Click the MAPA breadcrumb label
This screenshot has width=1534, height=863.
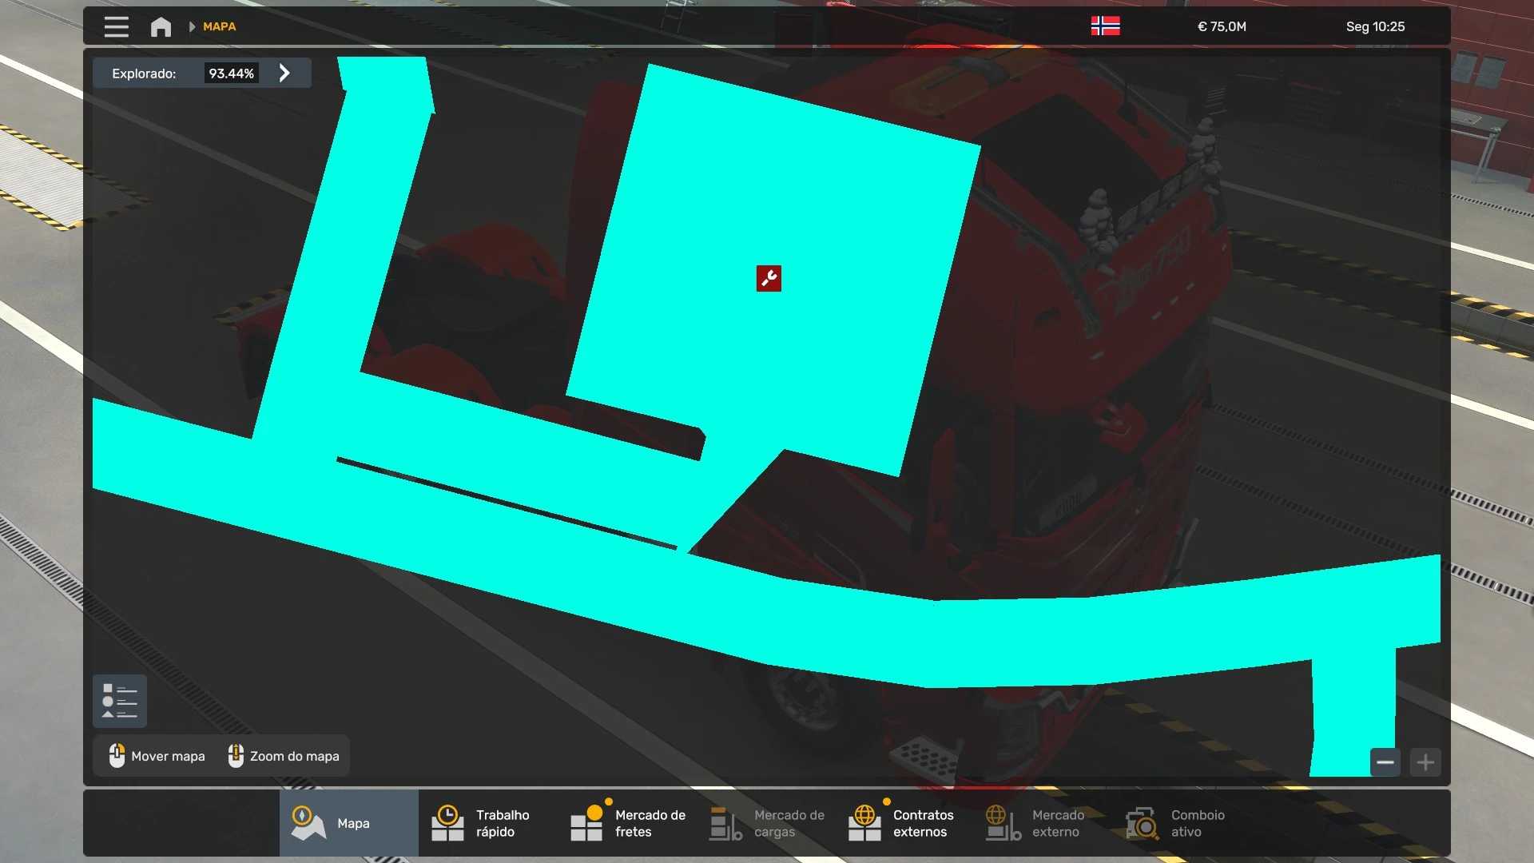219,26
